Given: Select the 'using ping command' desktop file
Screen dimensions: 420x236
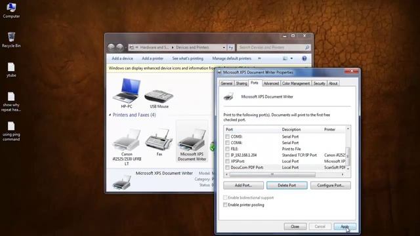Looking at the screenshot, I should click(11, 131).
